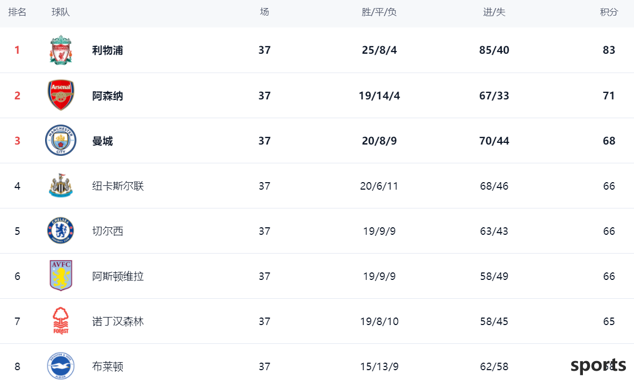Click the 切尔西 team name
This screenshot has width=634, height=382.
point(108,232)
